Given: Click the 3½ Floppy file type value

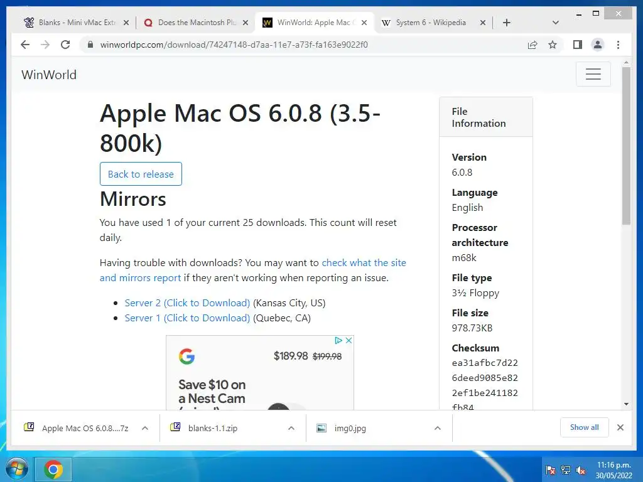Looking at the screenshot, I should pyautogui.click(x=476, y=292).
